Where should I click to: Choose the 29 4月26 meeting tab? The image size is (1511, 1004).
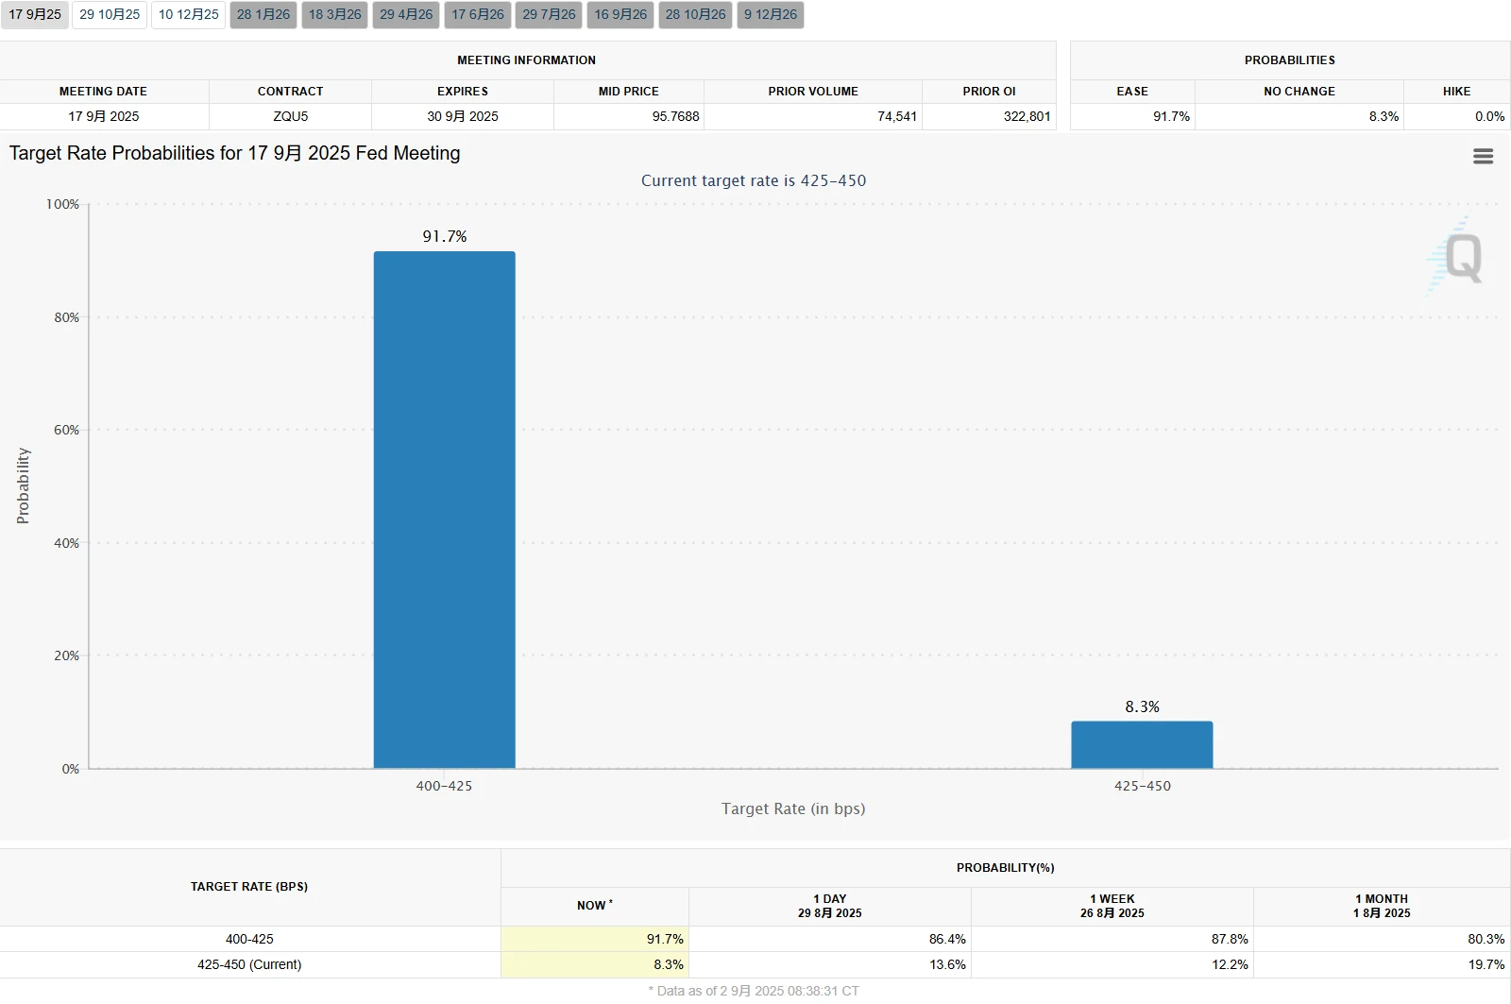(x=406, y=15)
